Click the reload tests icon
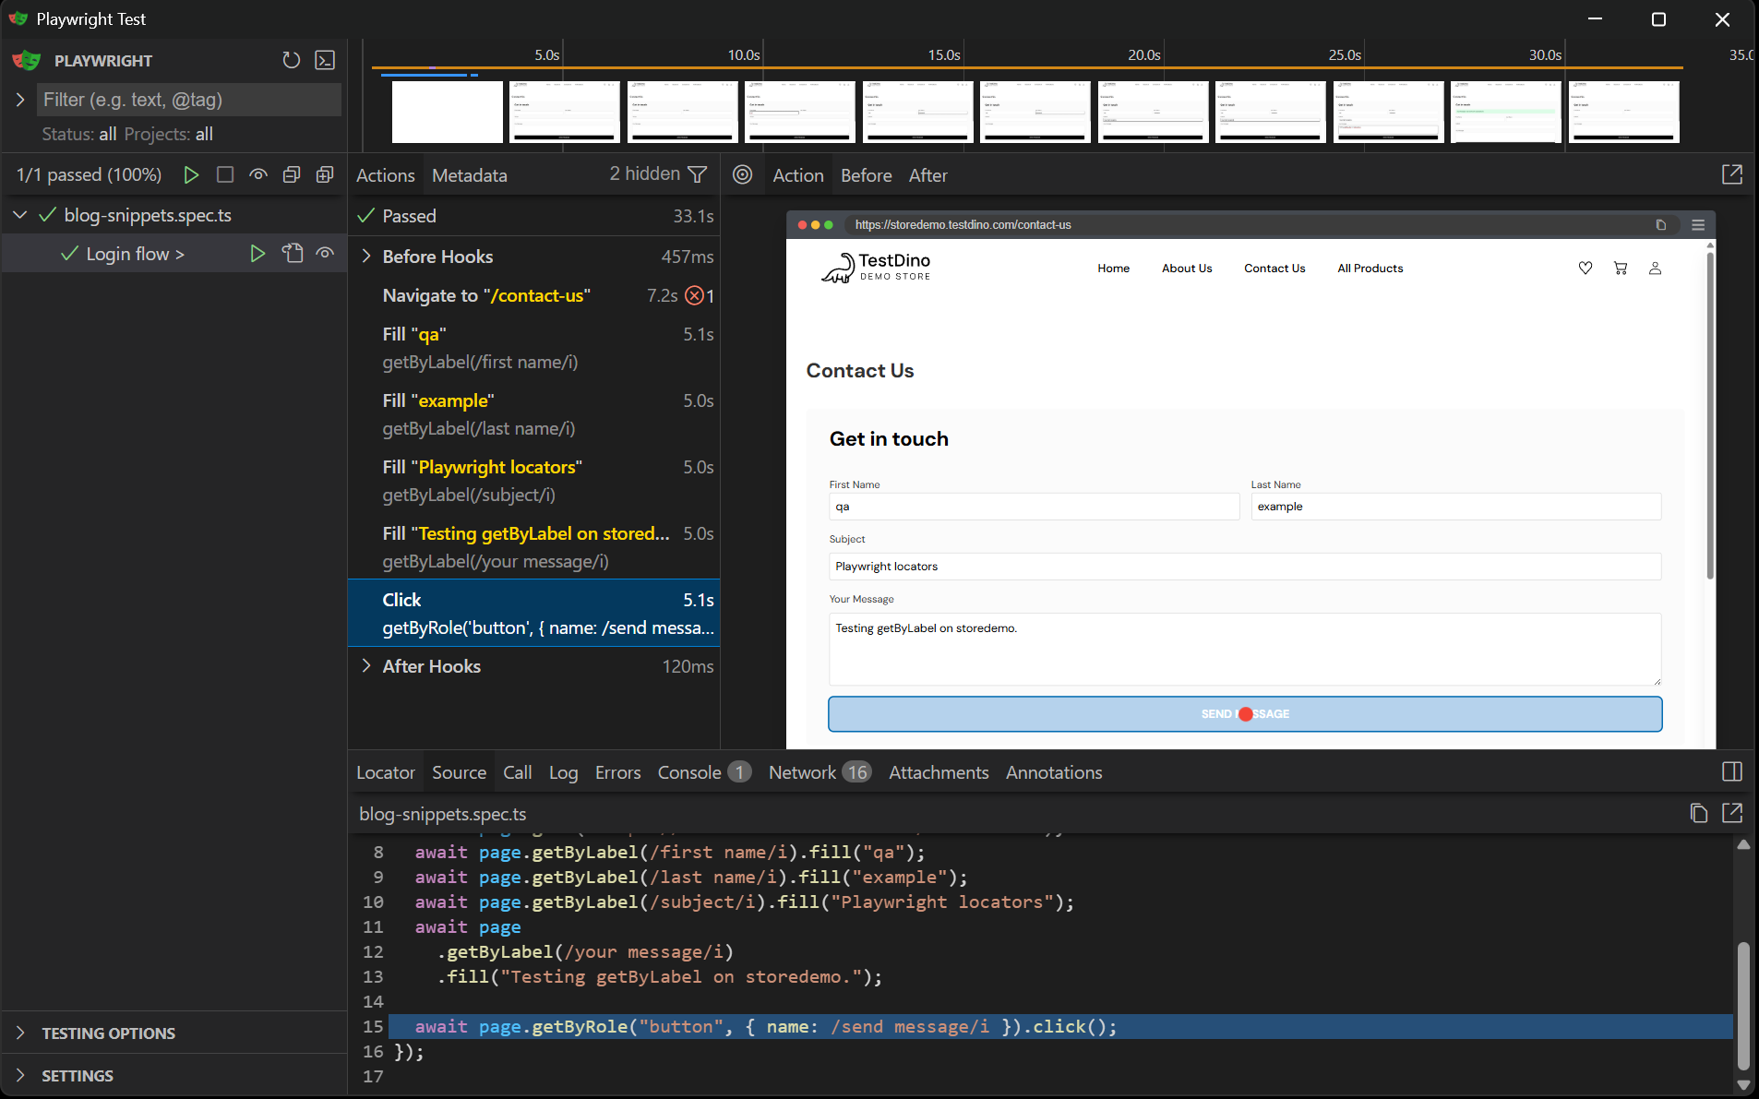Image resolution: width=1759 pixels, height=1099 pixels. pos(291,60)
